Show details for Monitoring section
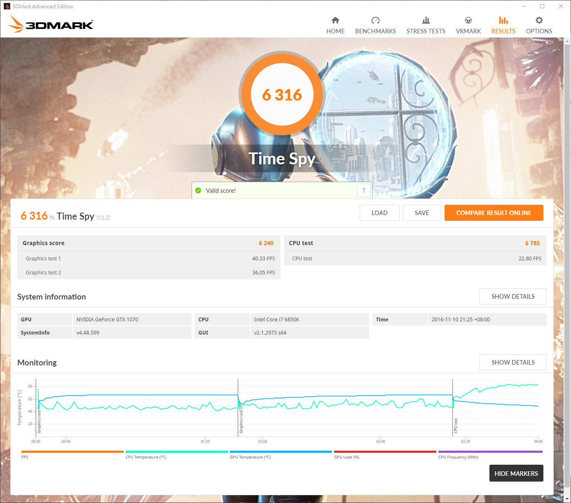 (x=513, y=363)
